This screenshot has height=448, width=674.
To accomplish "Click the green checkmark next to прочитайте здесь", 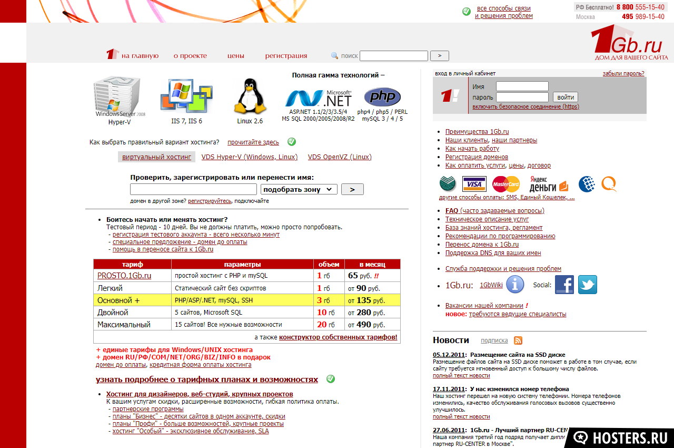I will tap(292, 142).
